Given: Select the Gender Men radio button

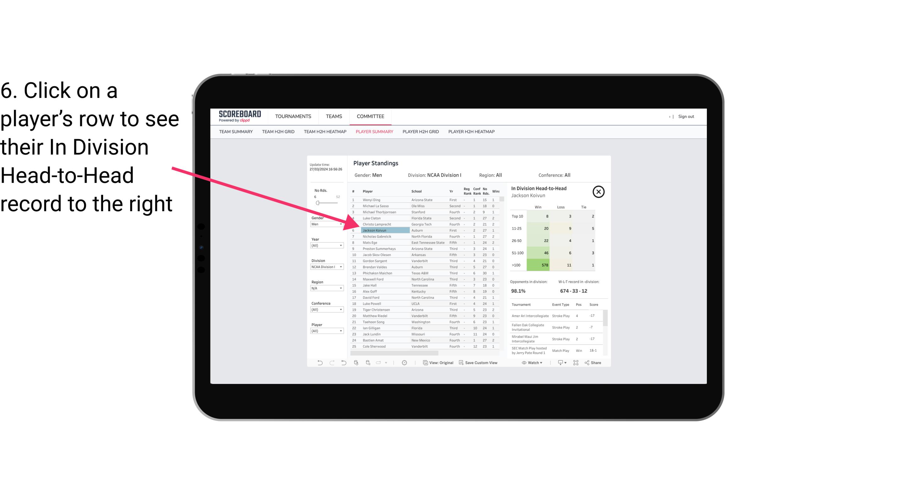Looking at the screenshot, I should click(x=325, y=224).
